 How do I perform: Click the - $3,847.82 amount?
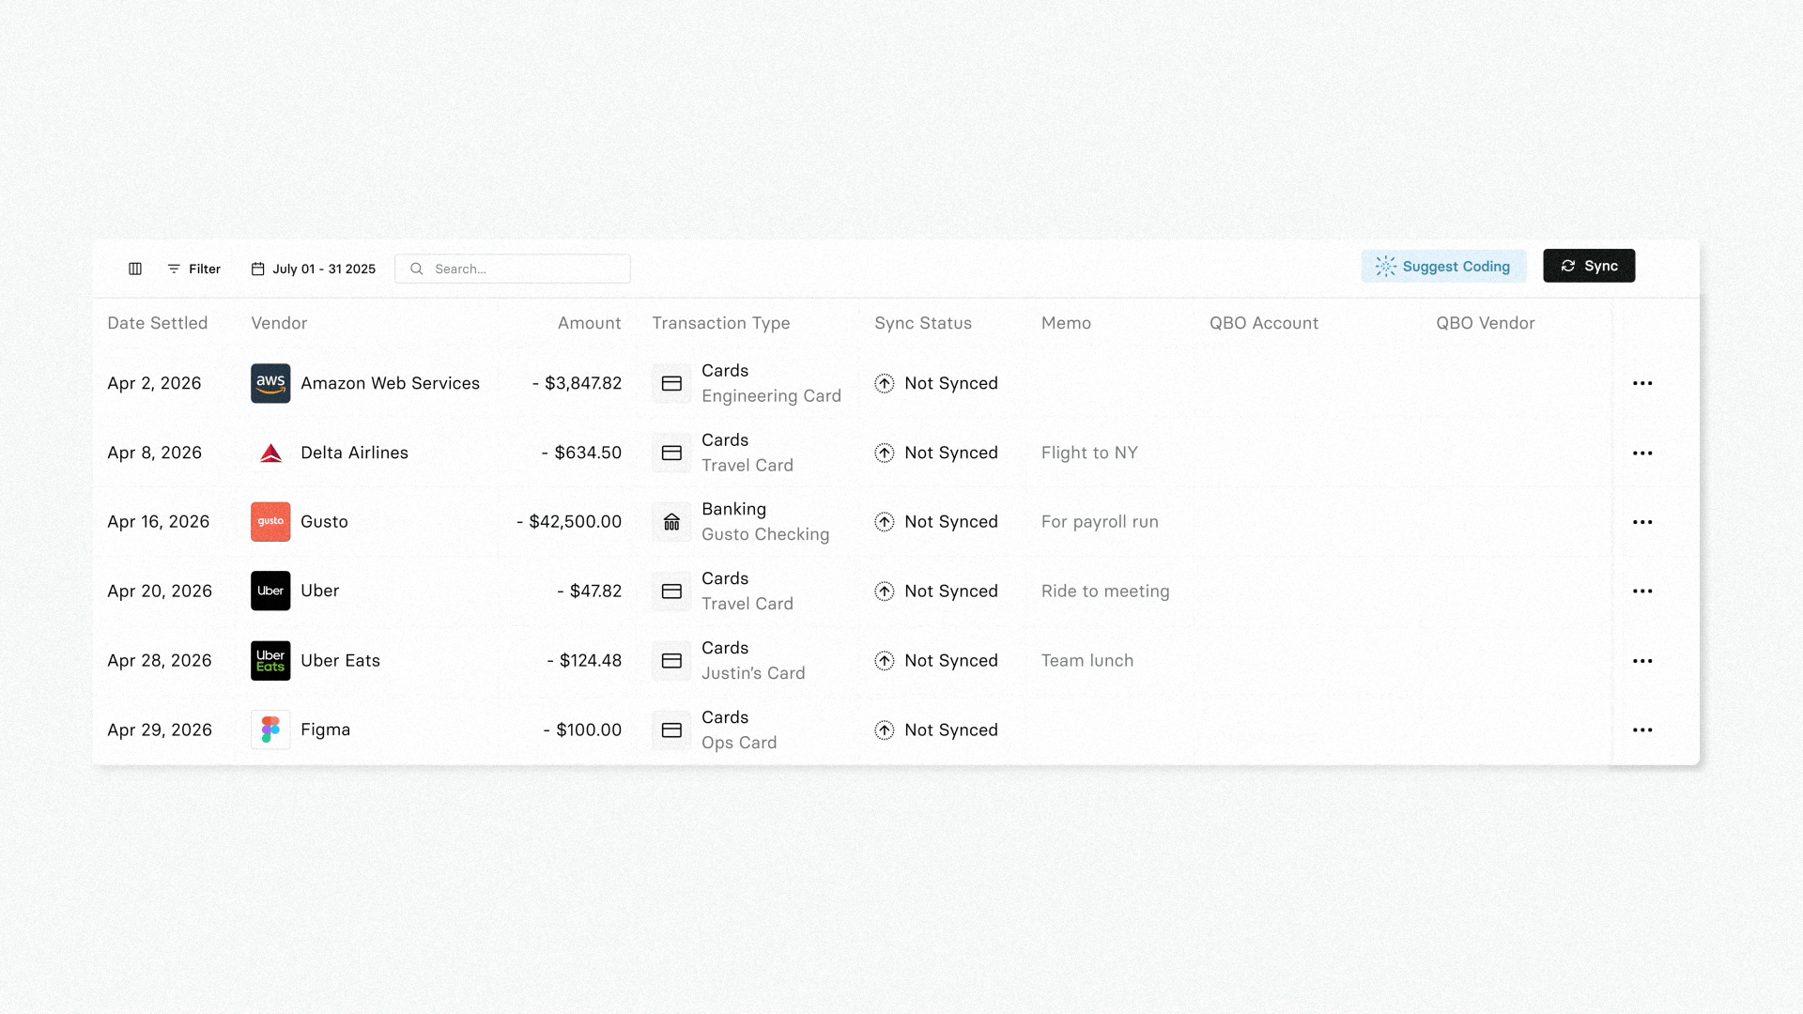(577, 383)
